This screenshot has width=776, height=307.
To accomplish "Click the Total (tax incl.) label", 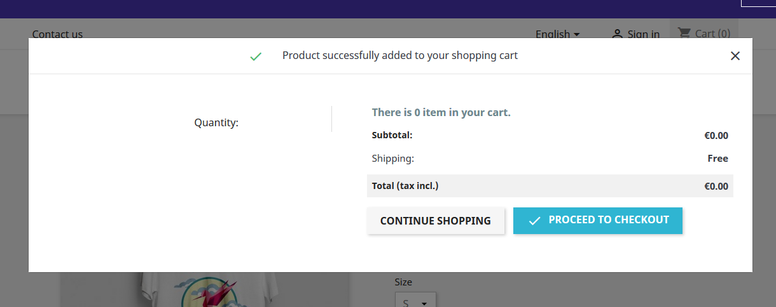I will (405, 186).
